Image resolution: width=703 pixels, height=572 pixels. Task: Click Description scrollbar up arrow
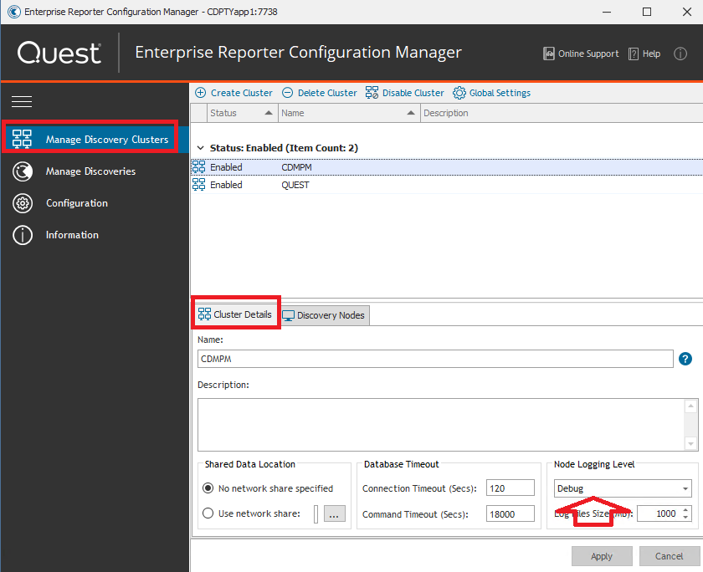[x=691, y=406]
